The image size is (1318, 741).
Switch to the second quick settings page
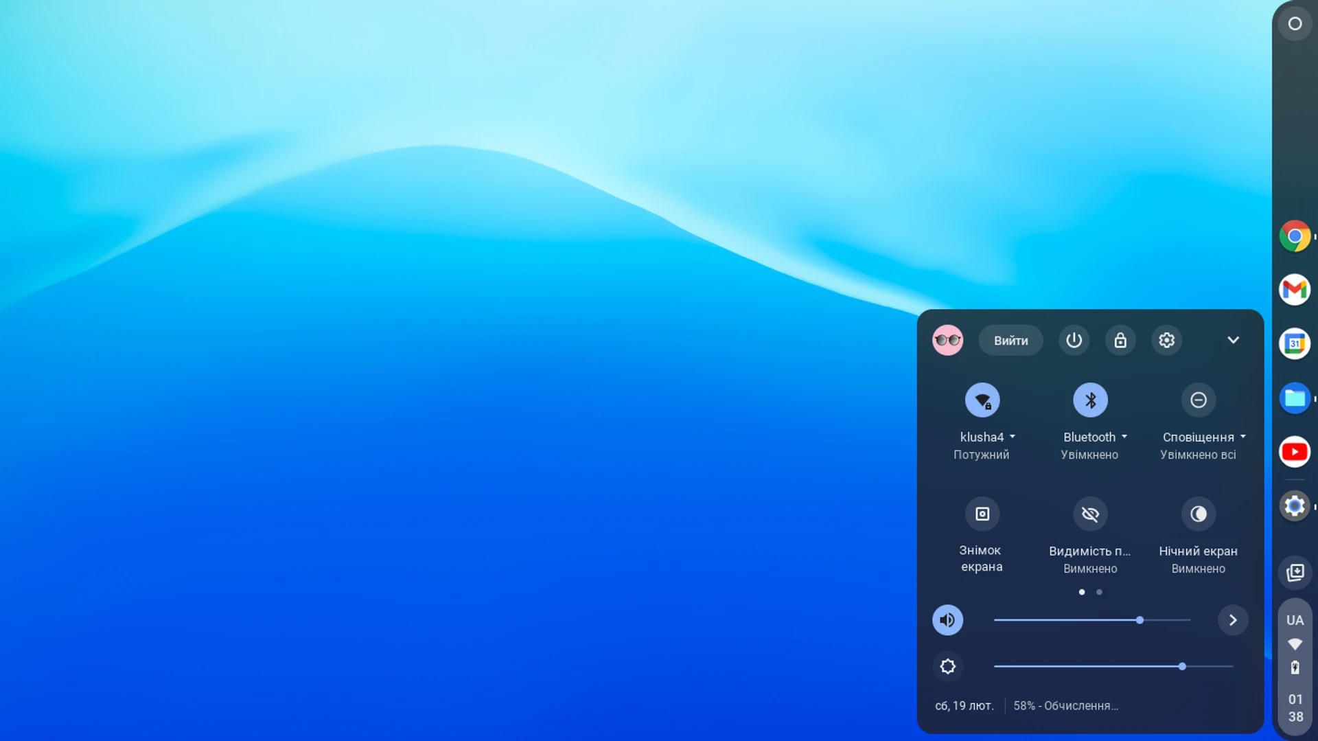[x=1099, y=592]
